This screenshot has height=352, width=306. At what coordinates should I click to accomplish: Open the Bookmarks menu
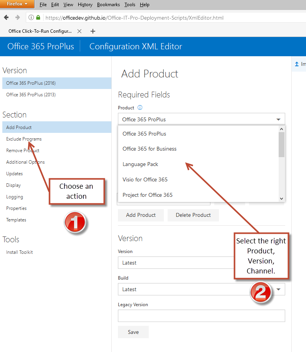(108, 5)
